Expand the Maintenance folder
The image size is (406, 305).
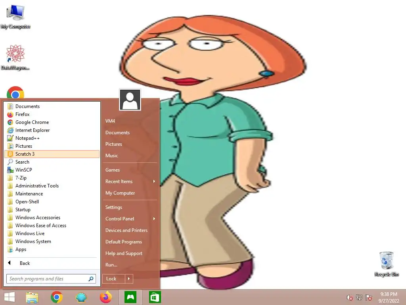pos(52,194)
